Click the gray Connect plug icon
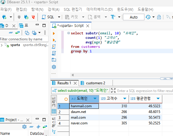The height and width of the screenshot is (136, 173). tap(19, 17)
